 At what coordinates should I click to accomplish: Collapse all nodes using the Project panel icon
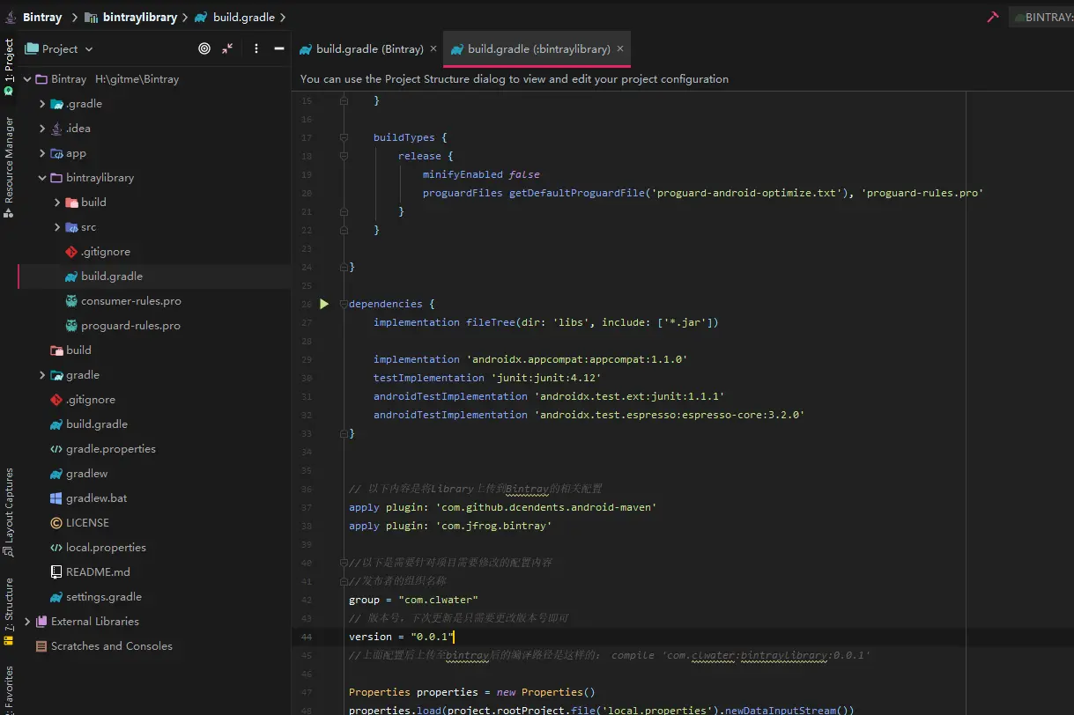click(226, 48)
